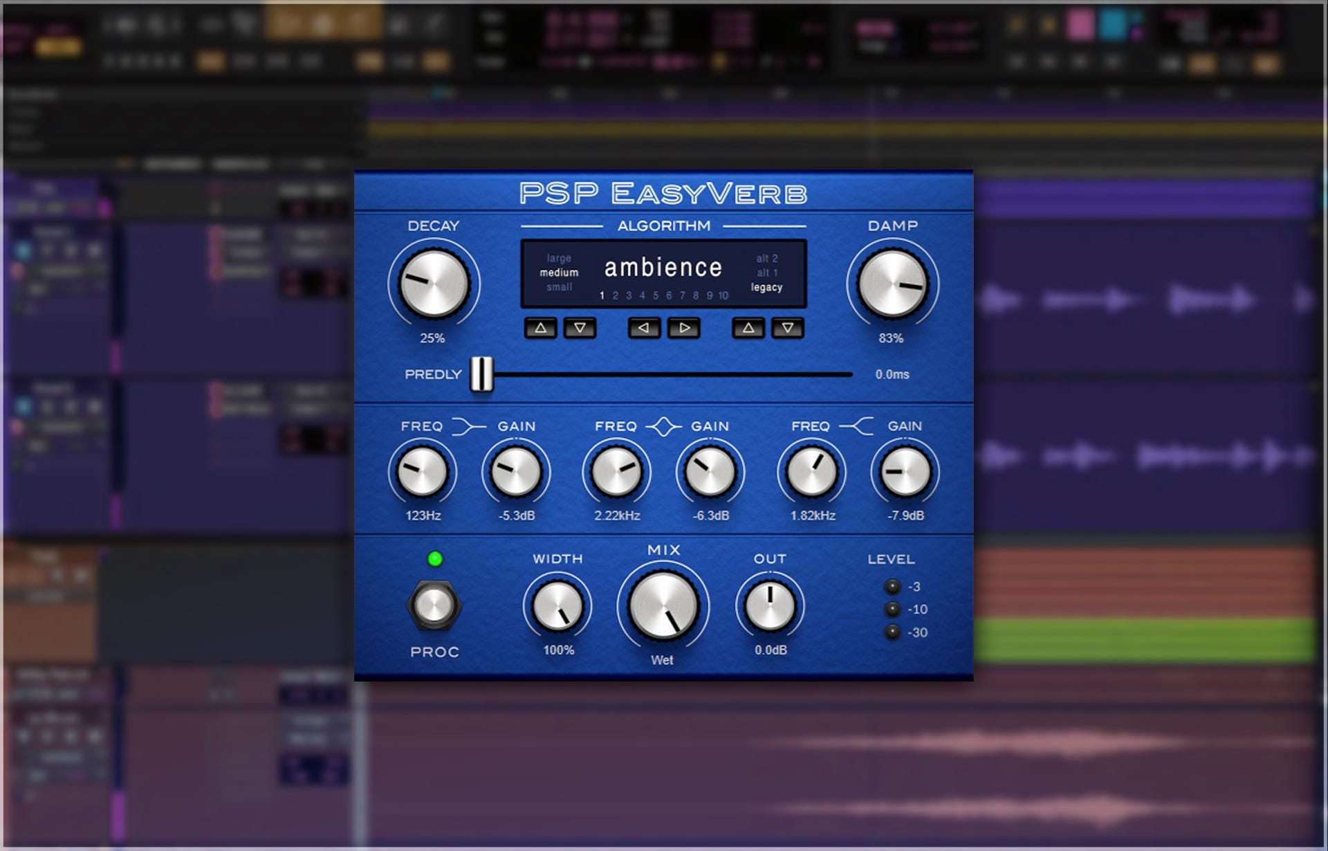This screenshot has width=1328, height=851.
Task: Click the 25% decay value
Action: [432, 338]
